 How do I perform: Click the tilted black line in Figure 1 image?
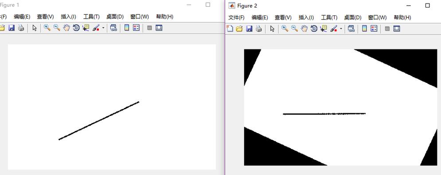point(99,120)
